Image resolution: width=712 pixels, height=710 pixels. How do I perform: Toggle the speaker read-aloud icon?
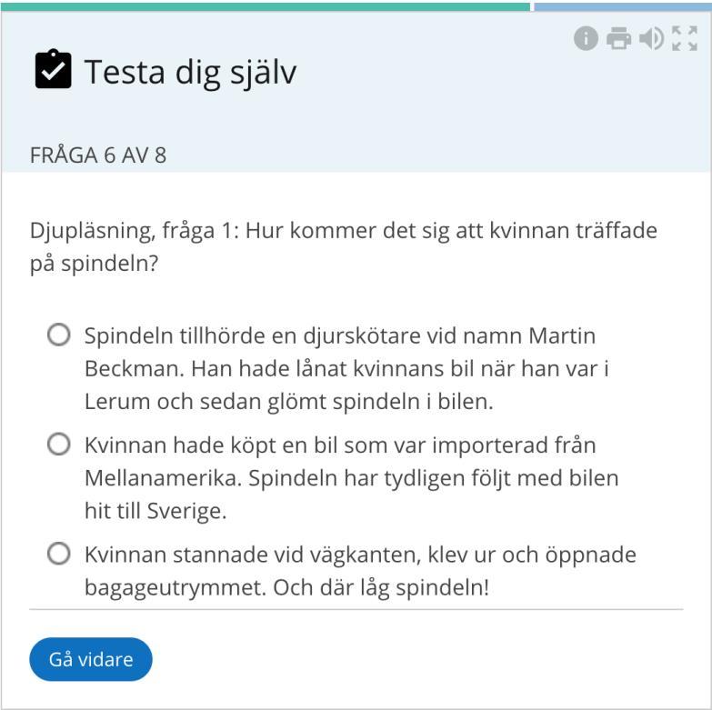pyautogui.click(x=652, y=38)
